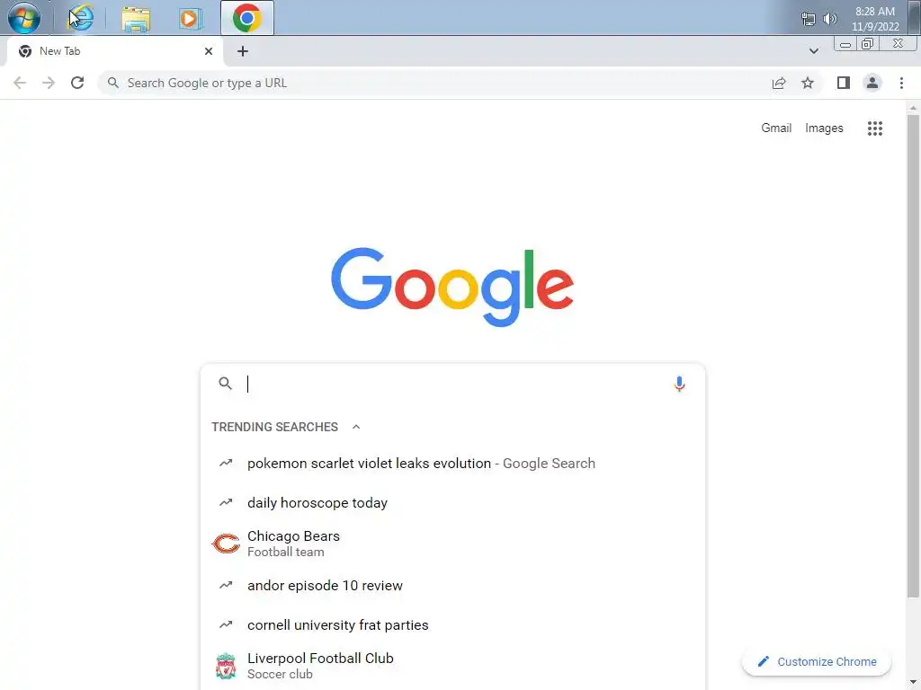This screenshot has height=690, width=921.
Task: Open the Windows Start menu orb
Action: click(24, 18)
